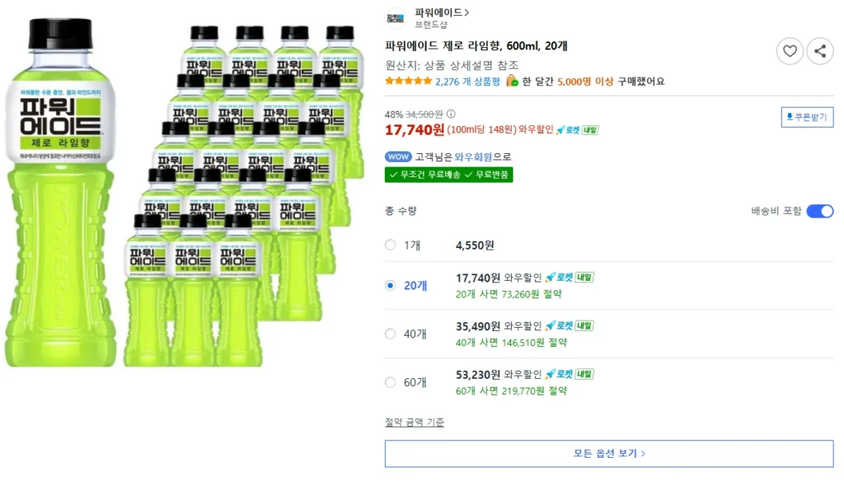The height and width of the screenshot is (481, 844).
Task: Click the 무료반품 checkmark badge
Action: click(x=471, y=174)
